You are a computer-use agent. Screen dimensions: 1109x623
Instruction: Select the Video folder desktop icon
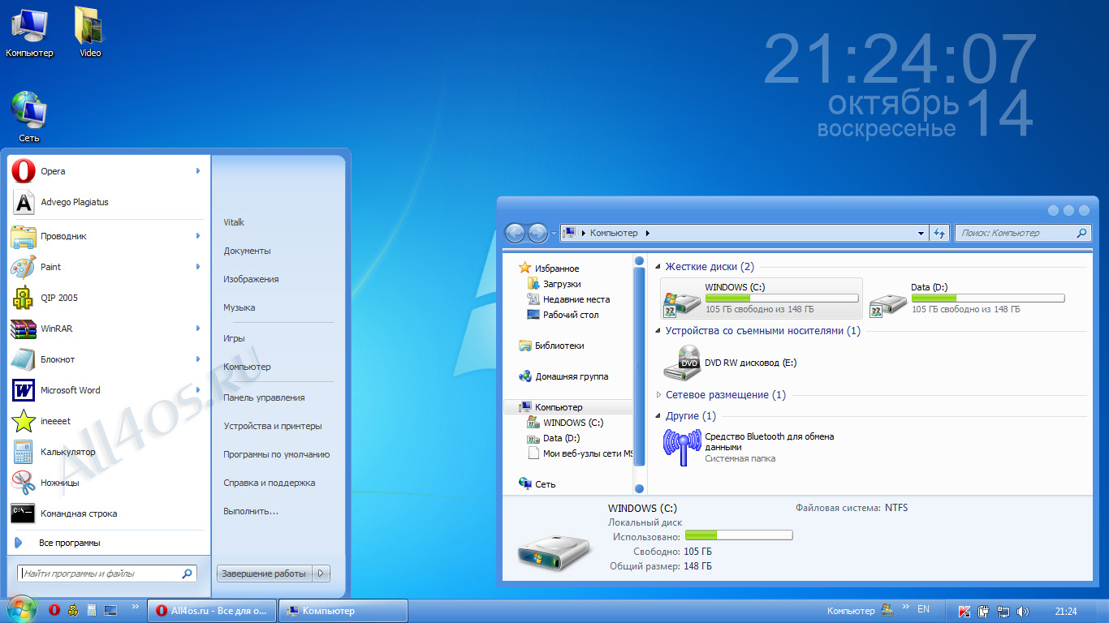(x=90, y=32)
